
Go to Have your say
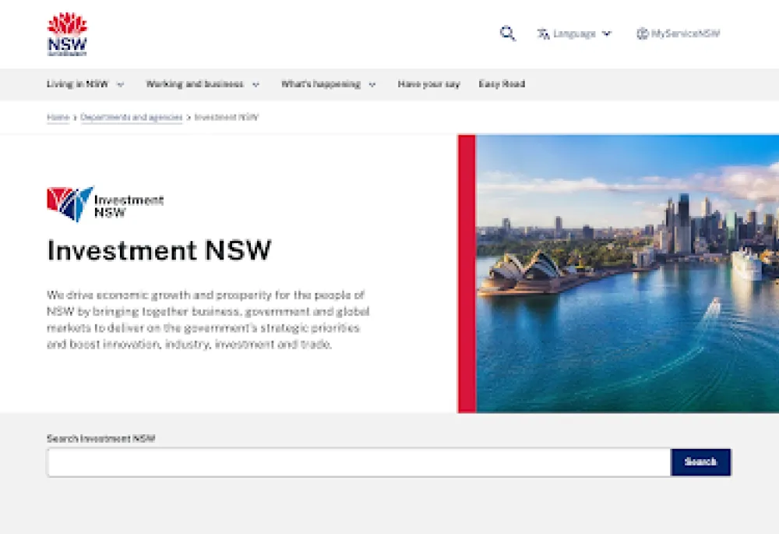click(428, 84)
